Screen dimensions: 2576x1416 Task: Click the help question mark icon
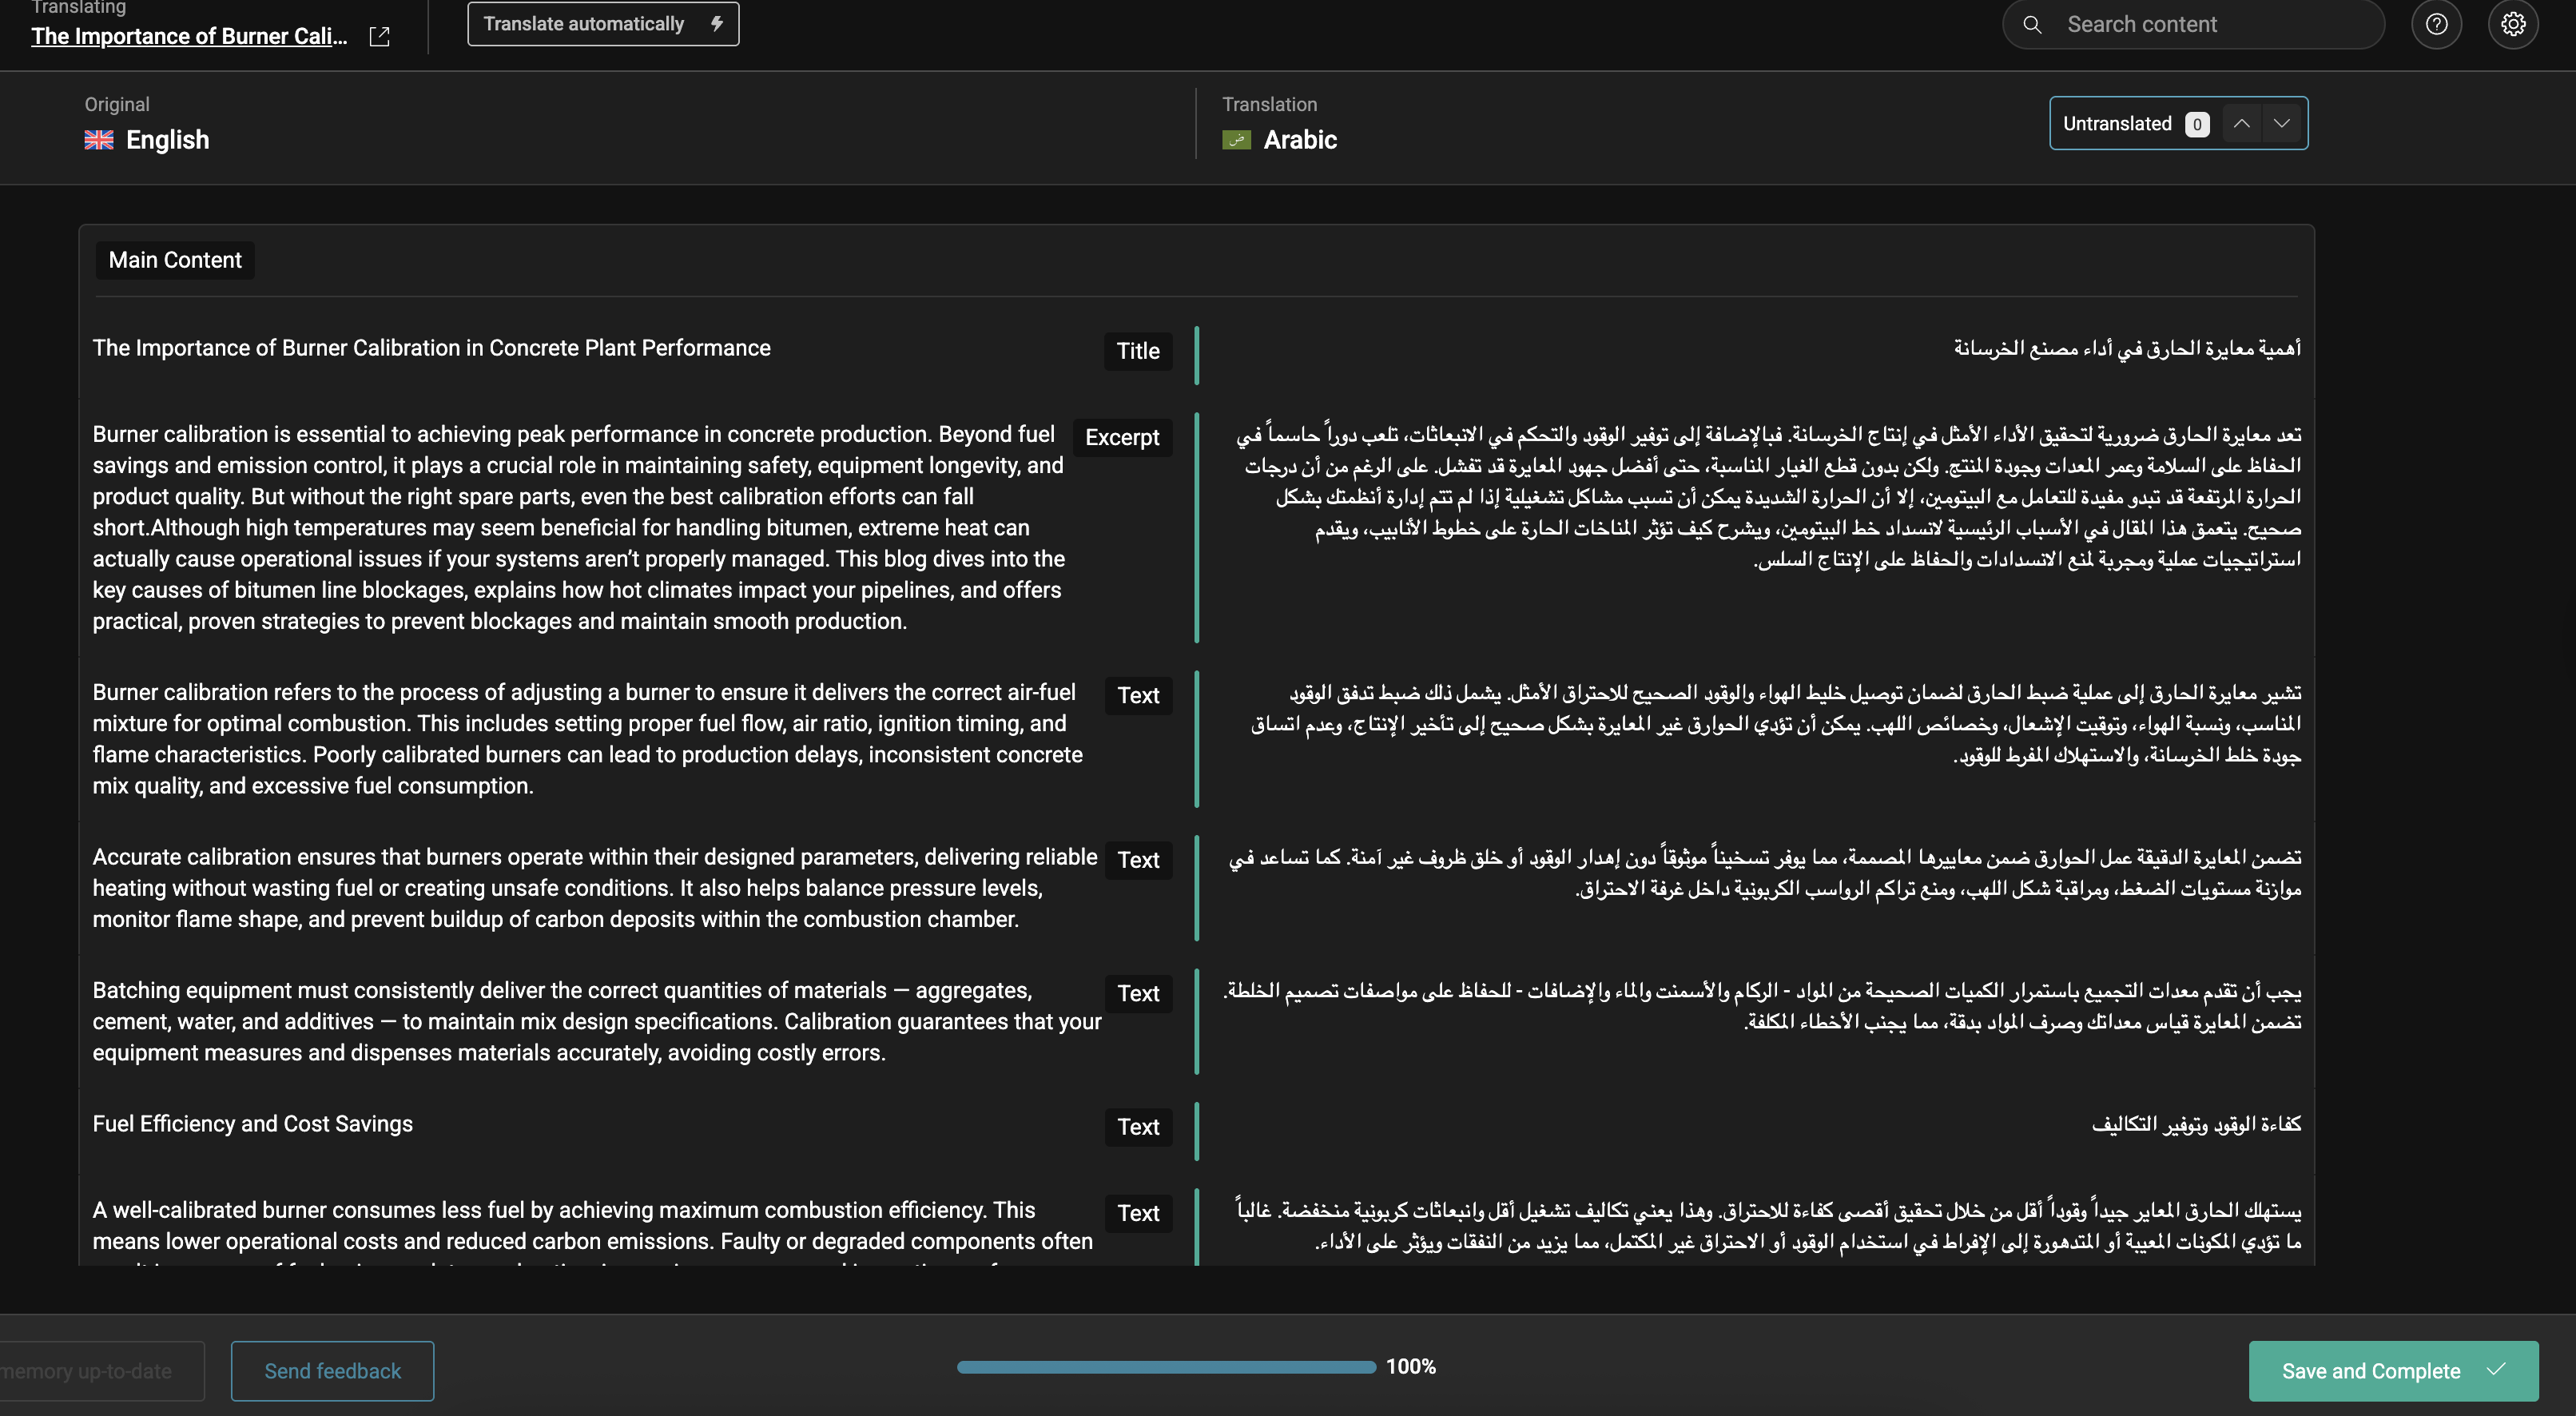2436,24
